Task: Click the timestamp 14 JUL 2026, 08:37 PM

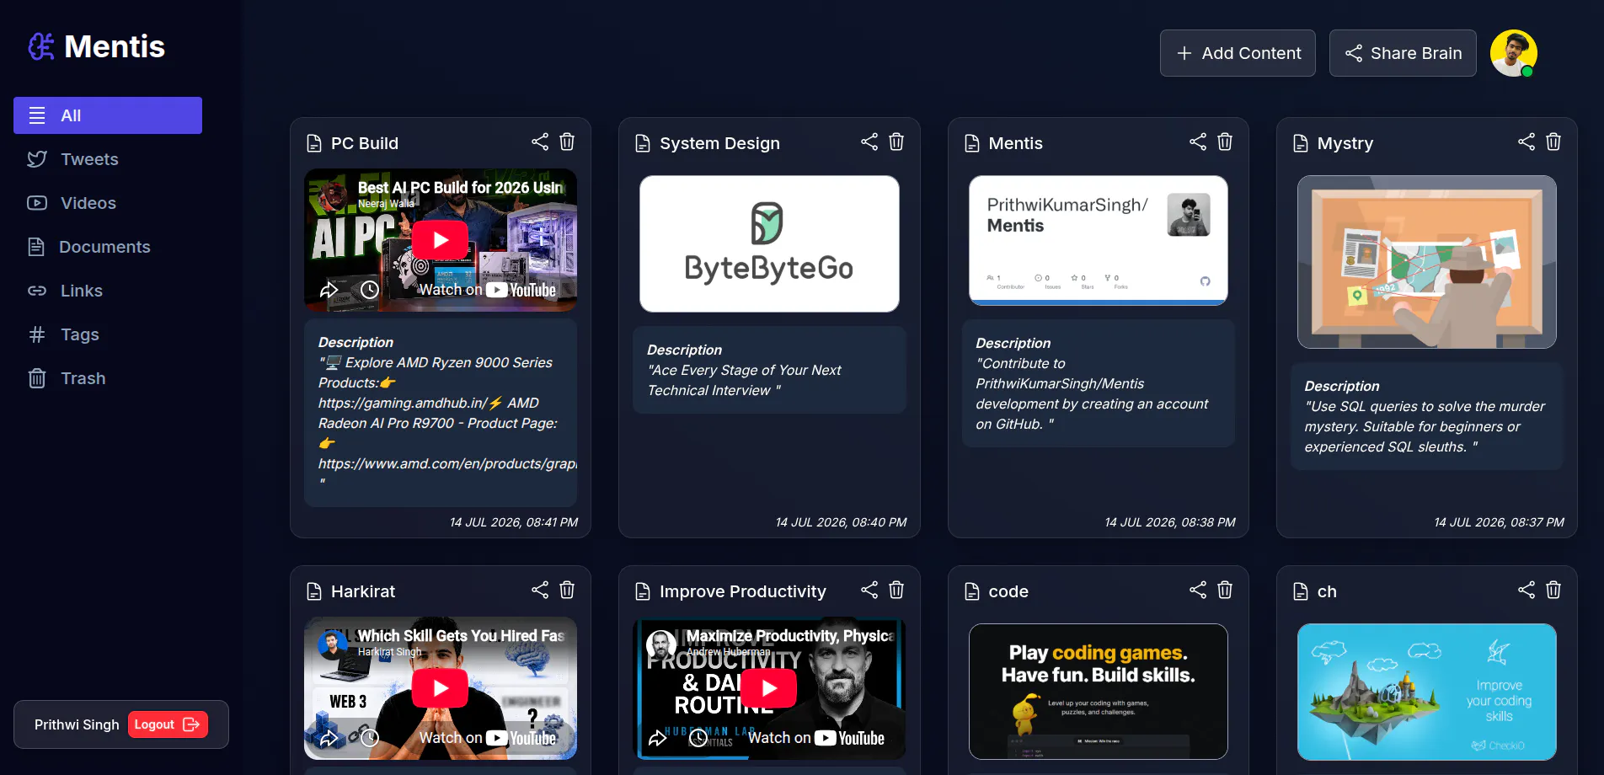Action: (x=1500, y=522)
